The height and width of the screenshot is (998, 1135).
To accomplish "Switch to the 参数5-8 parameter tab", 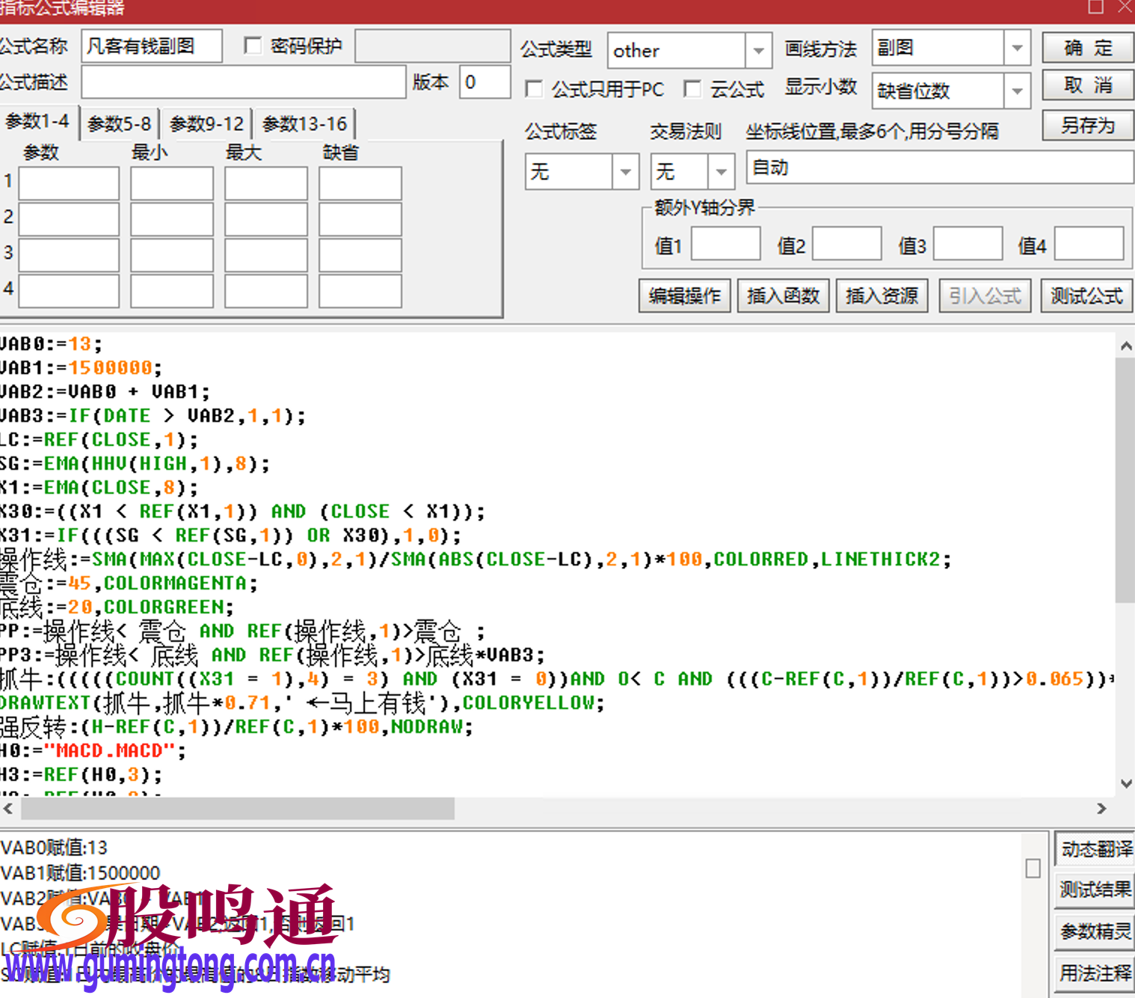I will tap(119, 123).
